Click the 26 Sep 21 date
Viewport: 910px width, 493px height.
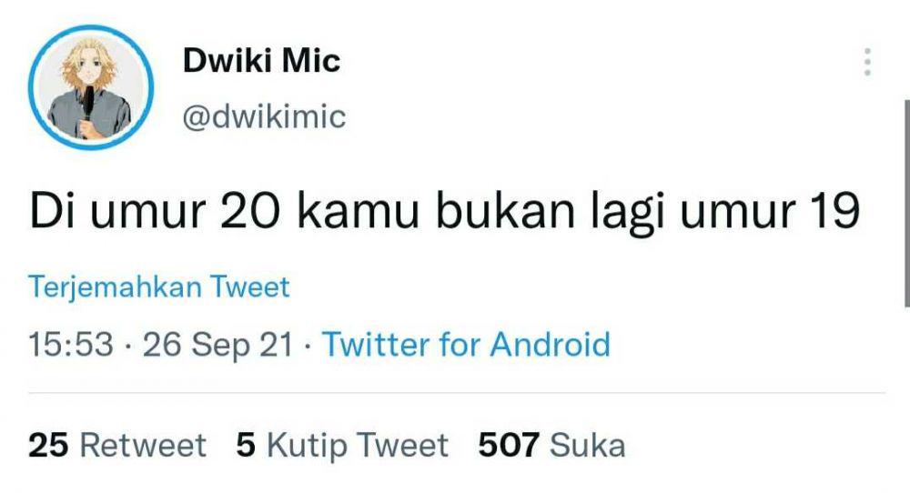click(217, 345)
